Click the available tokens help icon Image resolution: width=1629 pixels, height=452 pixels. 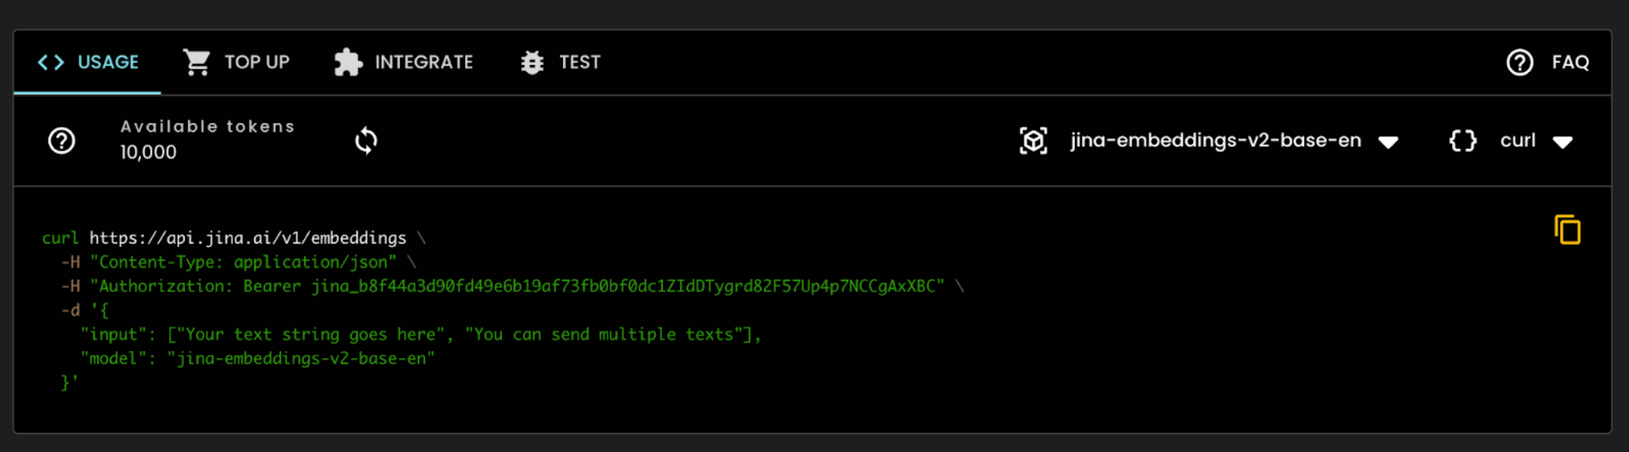[x=61, y=141]
